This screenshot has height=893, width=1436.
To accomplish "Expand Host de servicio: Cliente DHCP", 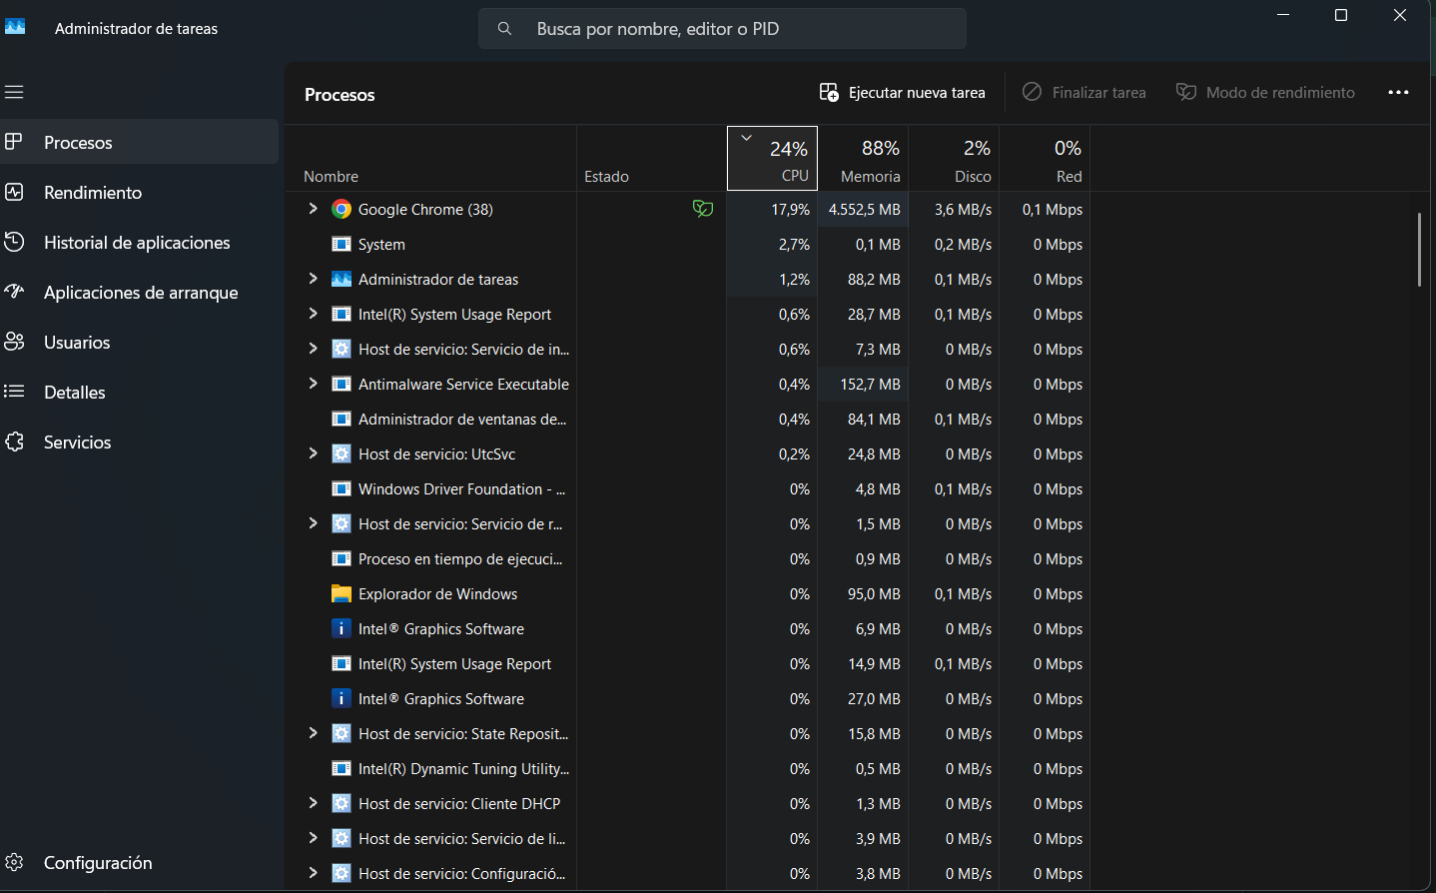I will [313, 803].
